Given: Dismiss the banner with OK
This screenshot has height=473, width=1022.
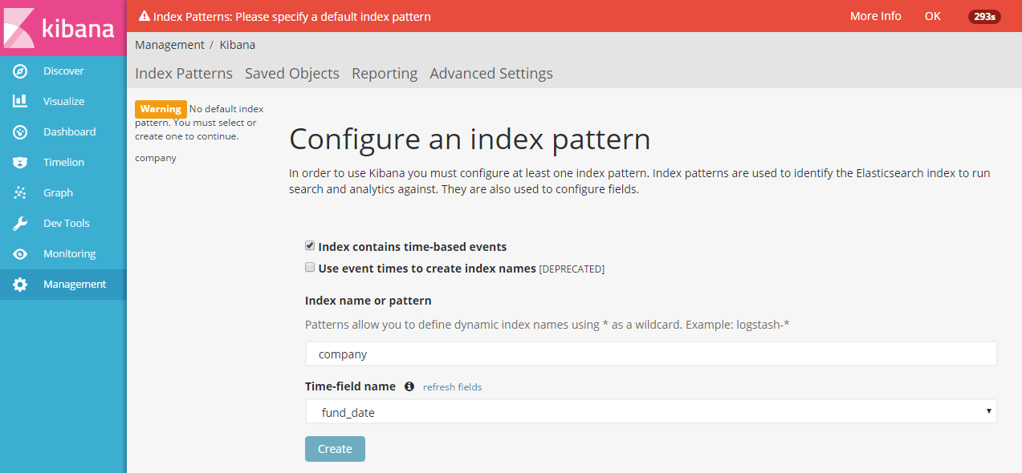Looking at the screenshot, I should tap(932, 16).
